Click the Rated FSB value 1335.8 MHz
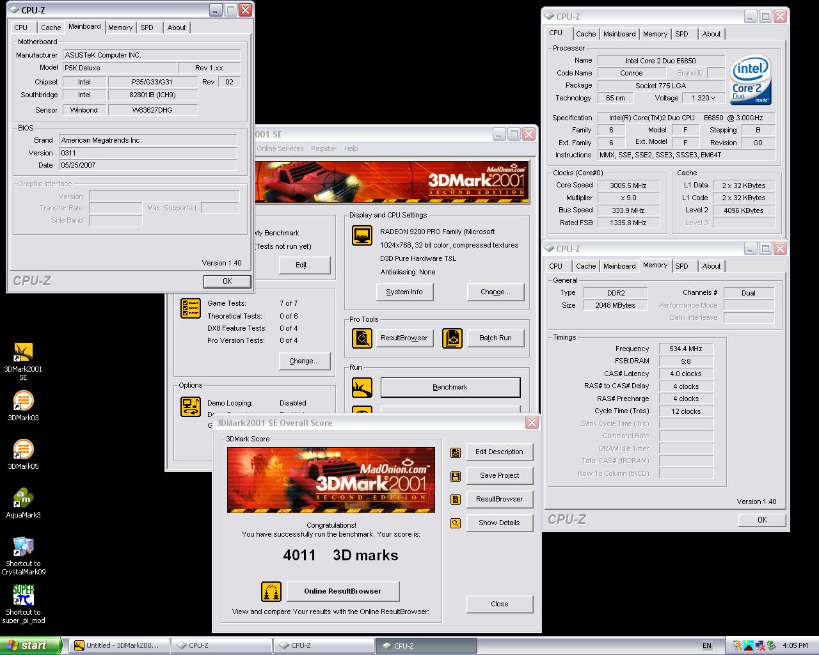This screenshot has height=655, width=819. click(x=627, y=223)
